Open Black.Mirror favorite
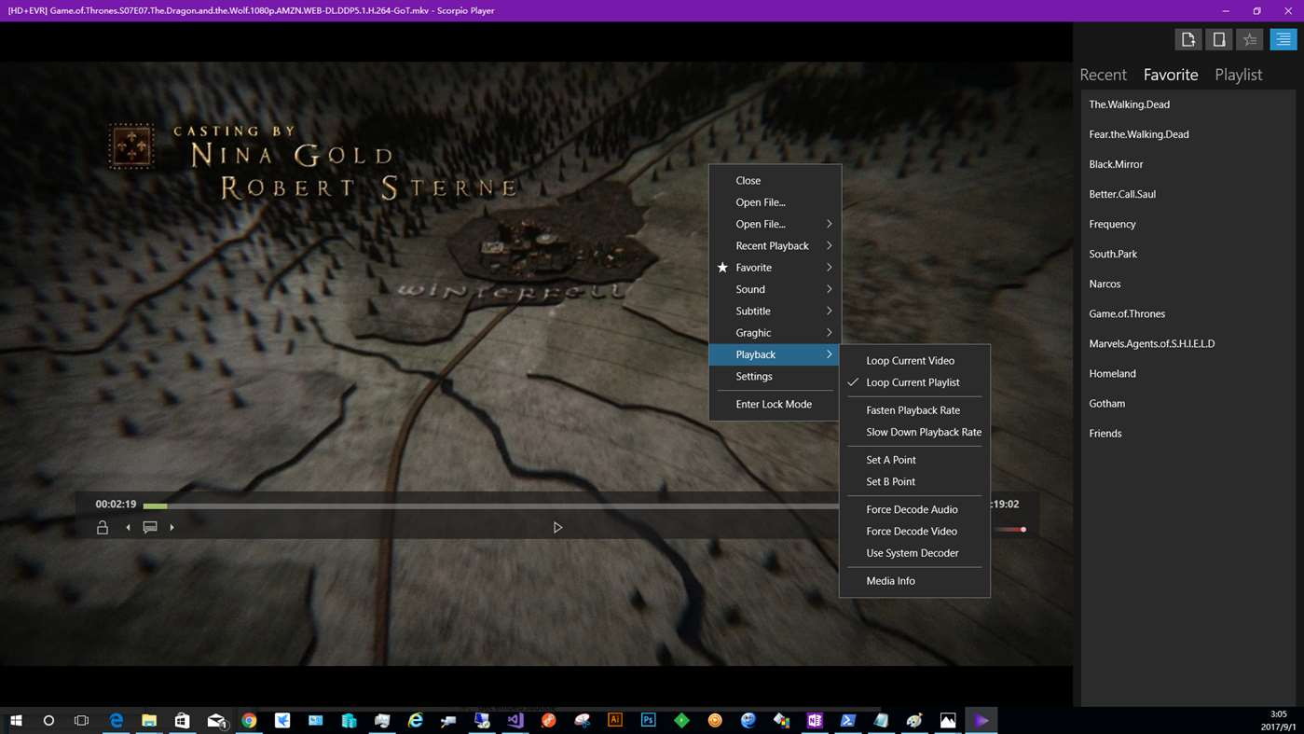 (1188, 164)
